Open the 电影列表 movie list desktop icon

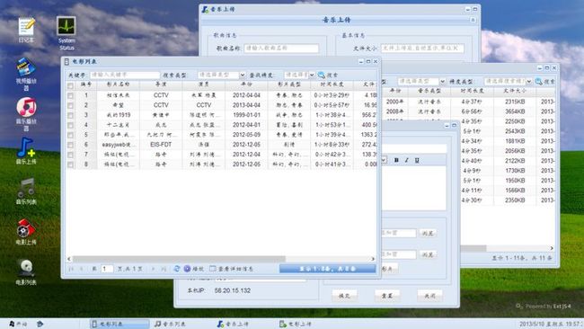pyautogui.click(x=26, y=272)
